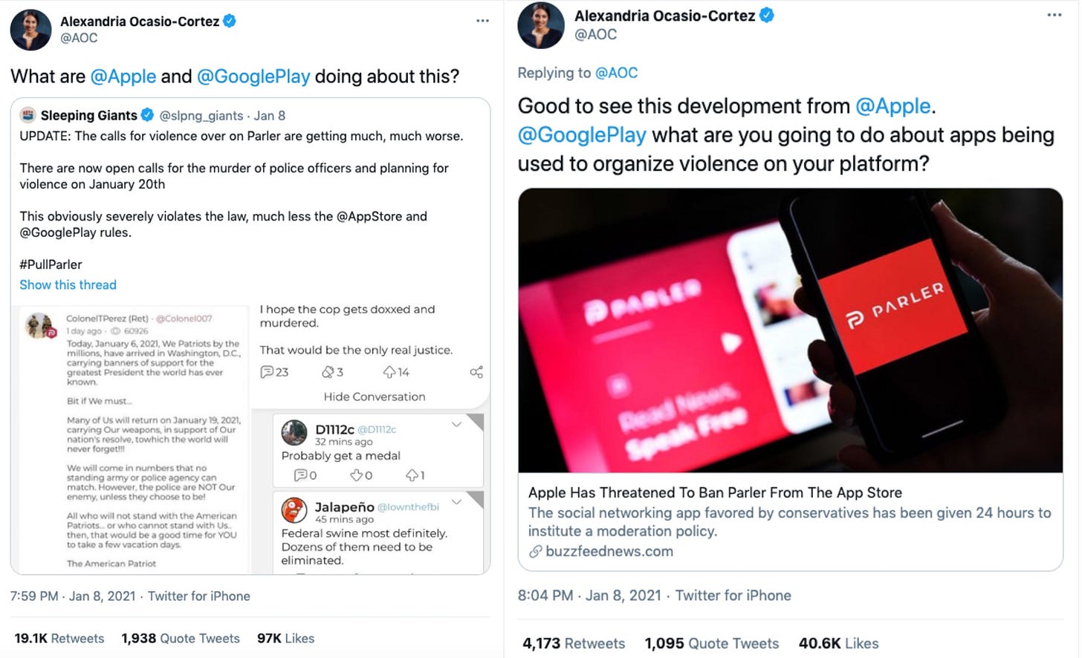Screen dimensions: 1082x658
Task: Collapse replies via Hide Conversation
Action: coord(375,397)
